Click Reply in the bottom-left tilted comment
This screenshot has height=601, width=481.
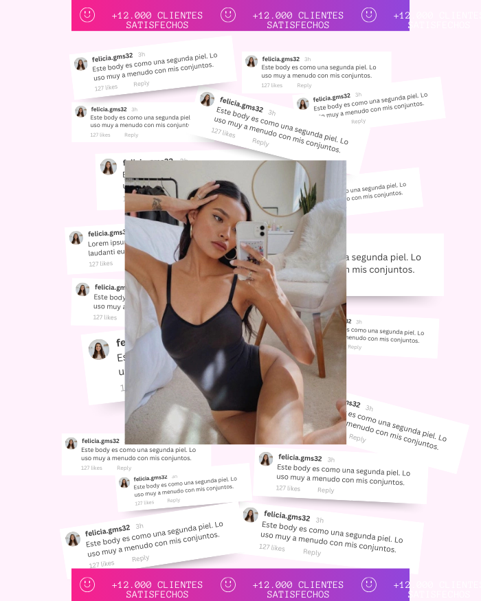click(140, 558)
